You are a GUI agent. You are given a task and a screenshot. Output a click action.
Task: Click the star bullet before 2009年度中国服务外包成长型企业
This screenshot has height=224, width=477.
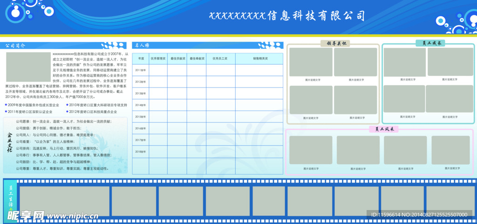6,105
